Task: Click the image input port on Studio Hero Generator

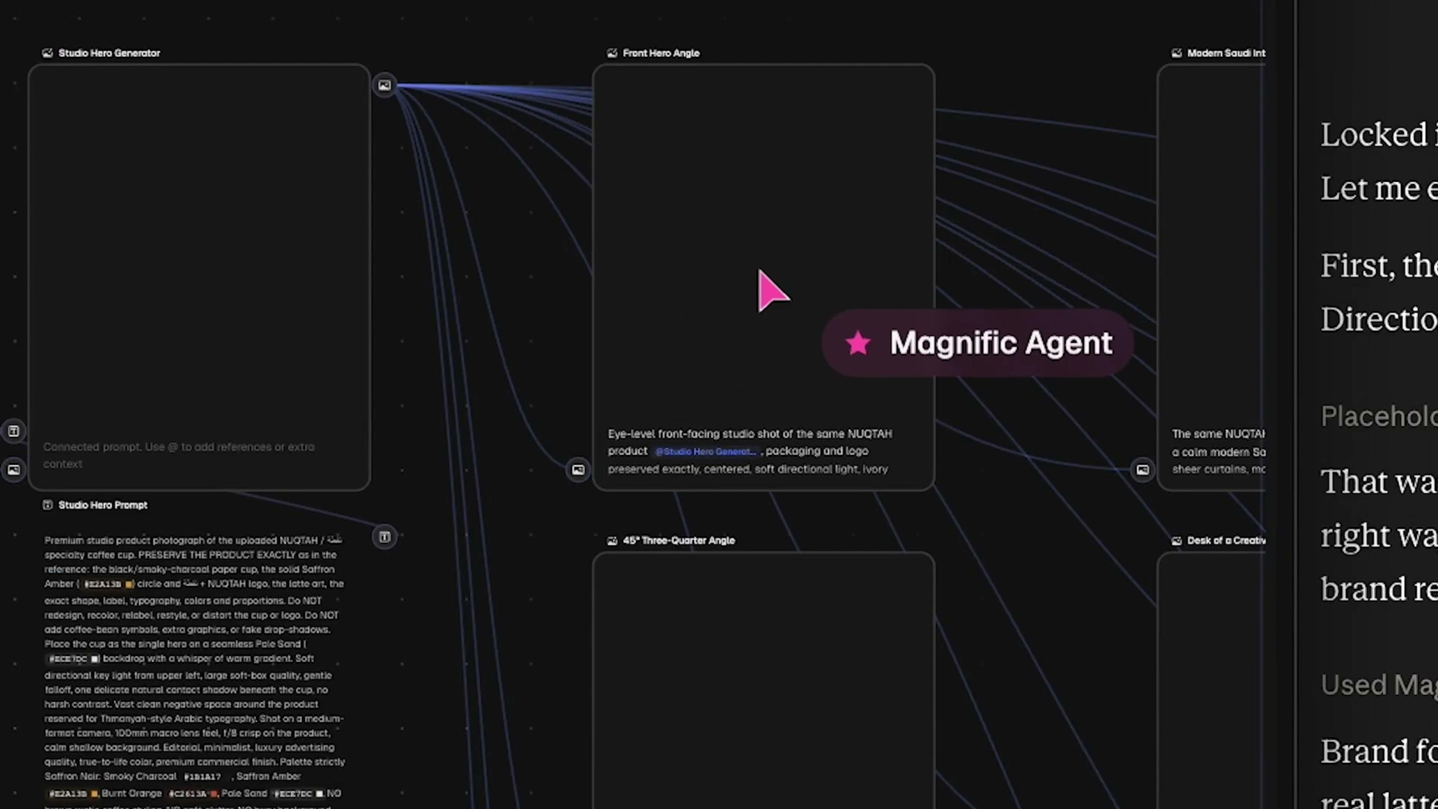Action: 13,470
